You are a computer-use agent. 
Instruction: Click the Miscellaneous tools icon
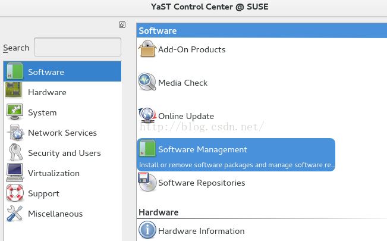tap(14, 213)
